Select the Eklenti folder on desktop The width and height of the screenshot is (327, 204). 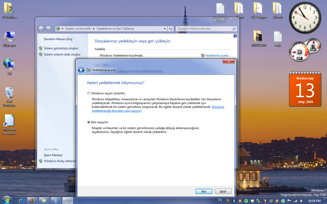click(x=278, y=10)
